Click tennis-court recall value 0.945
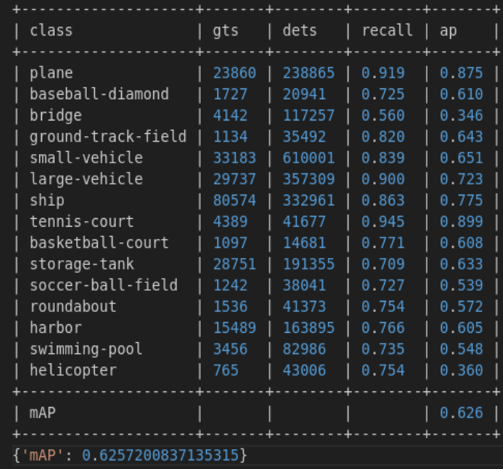Image resolution: width=503 pixels, height=469 pixels. 383,222
